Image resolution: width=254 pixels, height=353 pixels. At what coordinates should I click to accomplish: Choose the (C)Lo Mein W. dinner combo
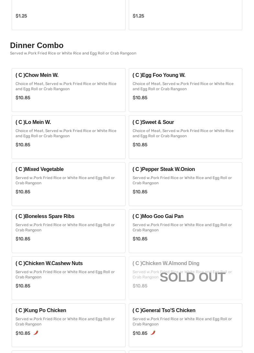point(69,137)
